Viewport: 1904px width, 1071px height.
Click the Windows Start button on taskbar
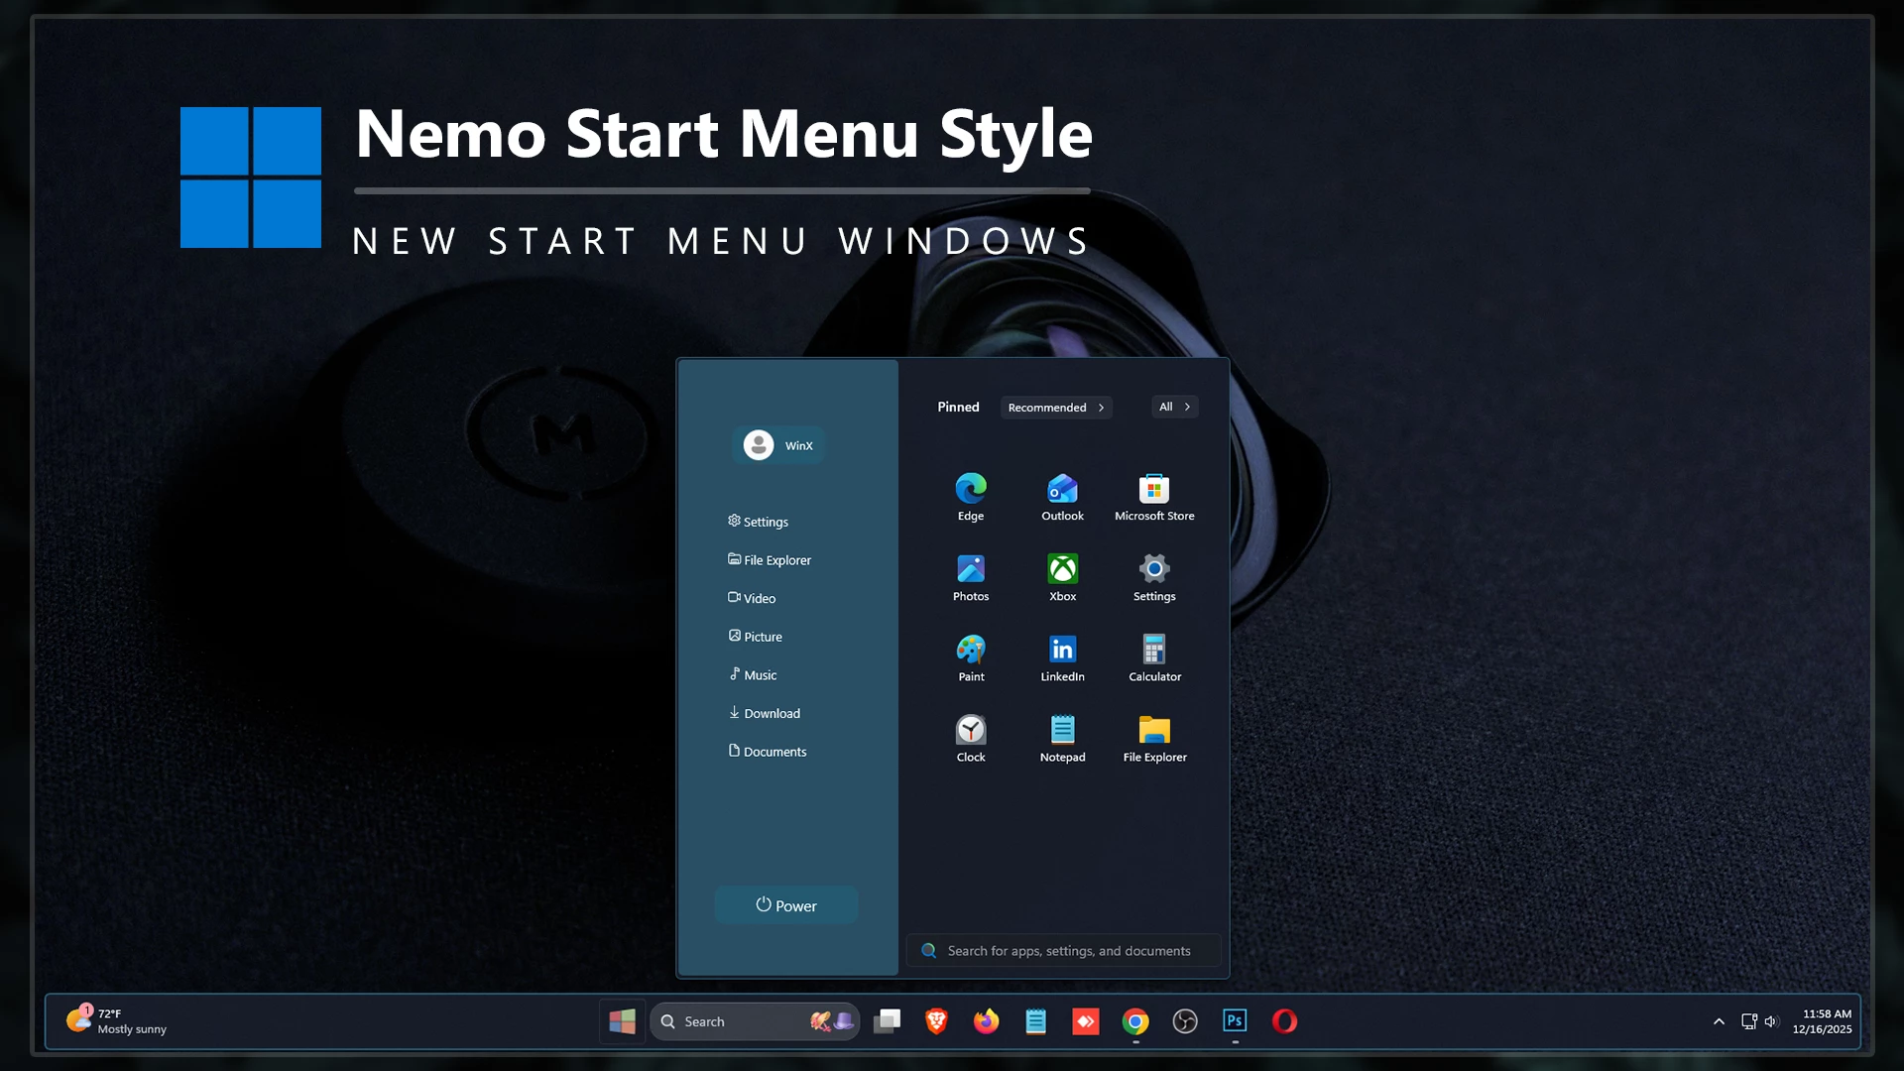tap(622, 1021)
